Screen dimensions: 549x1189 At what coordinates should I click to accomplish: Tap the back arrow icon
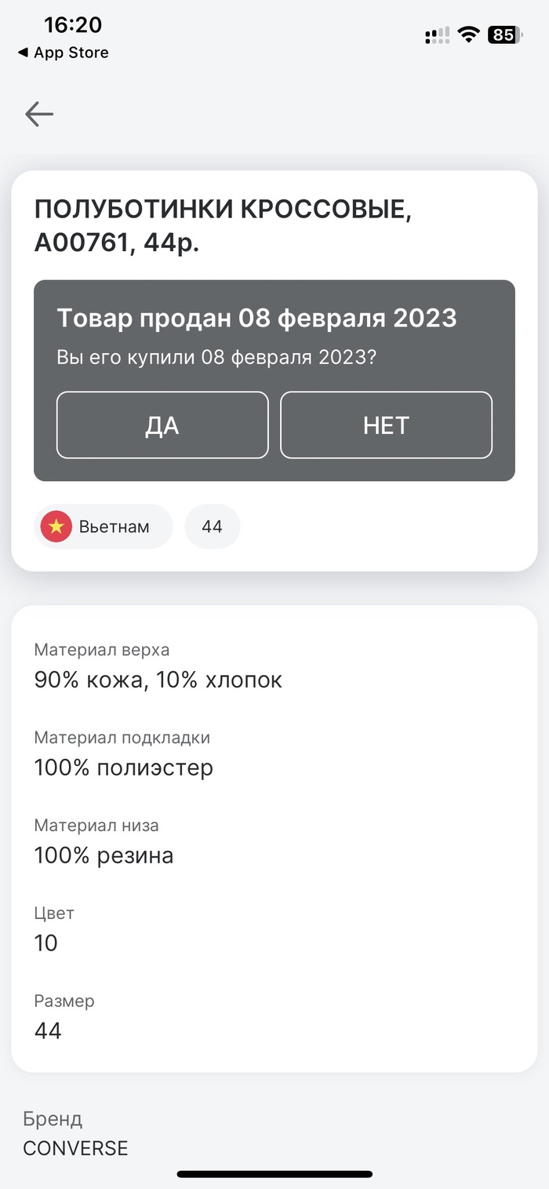pos(39,115)
